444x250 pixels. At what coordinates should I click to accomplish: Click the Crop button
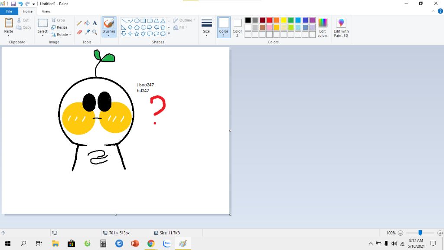click(x=59, y=20)
